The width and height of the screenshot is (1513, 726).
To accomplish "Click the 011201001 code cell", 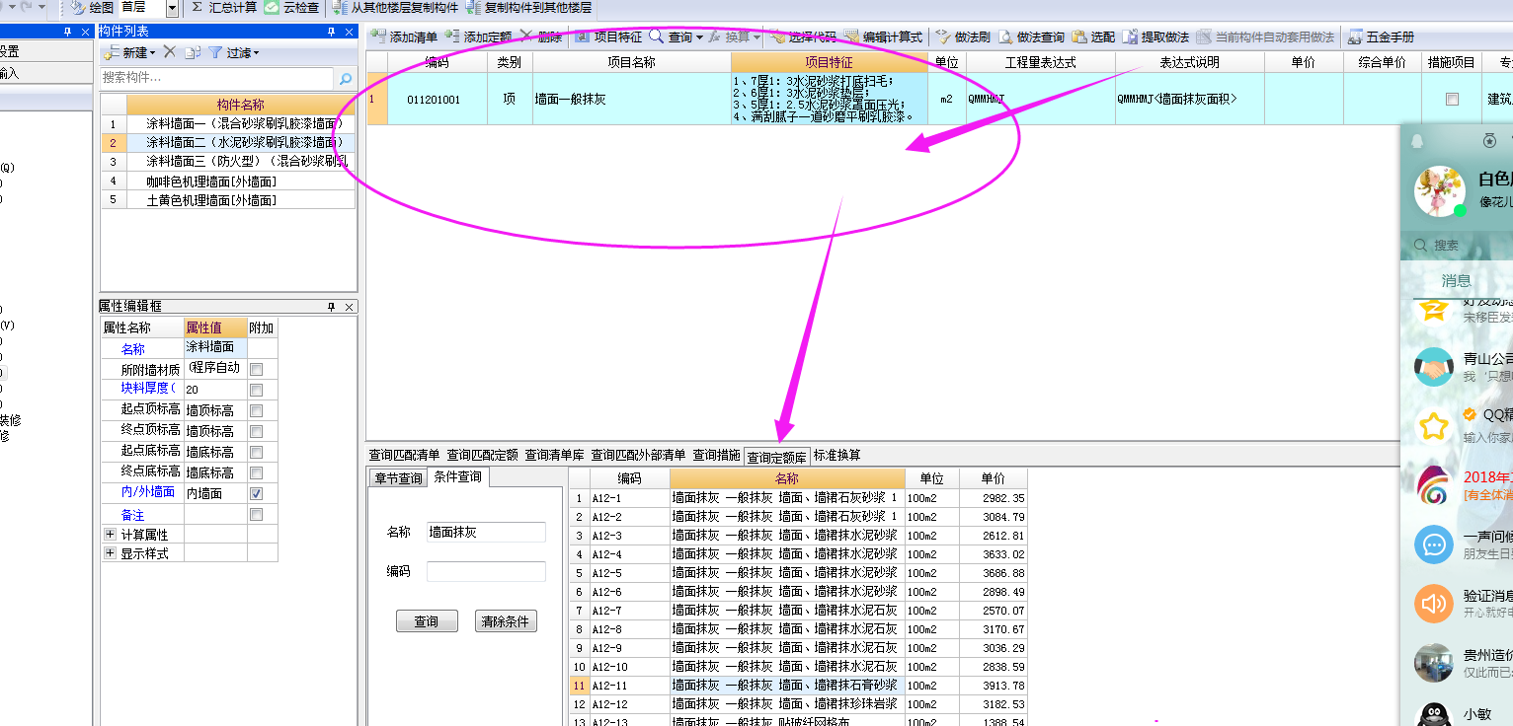I will coord(434,99).
